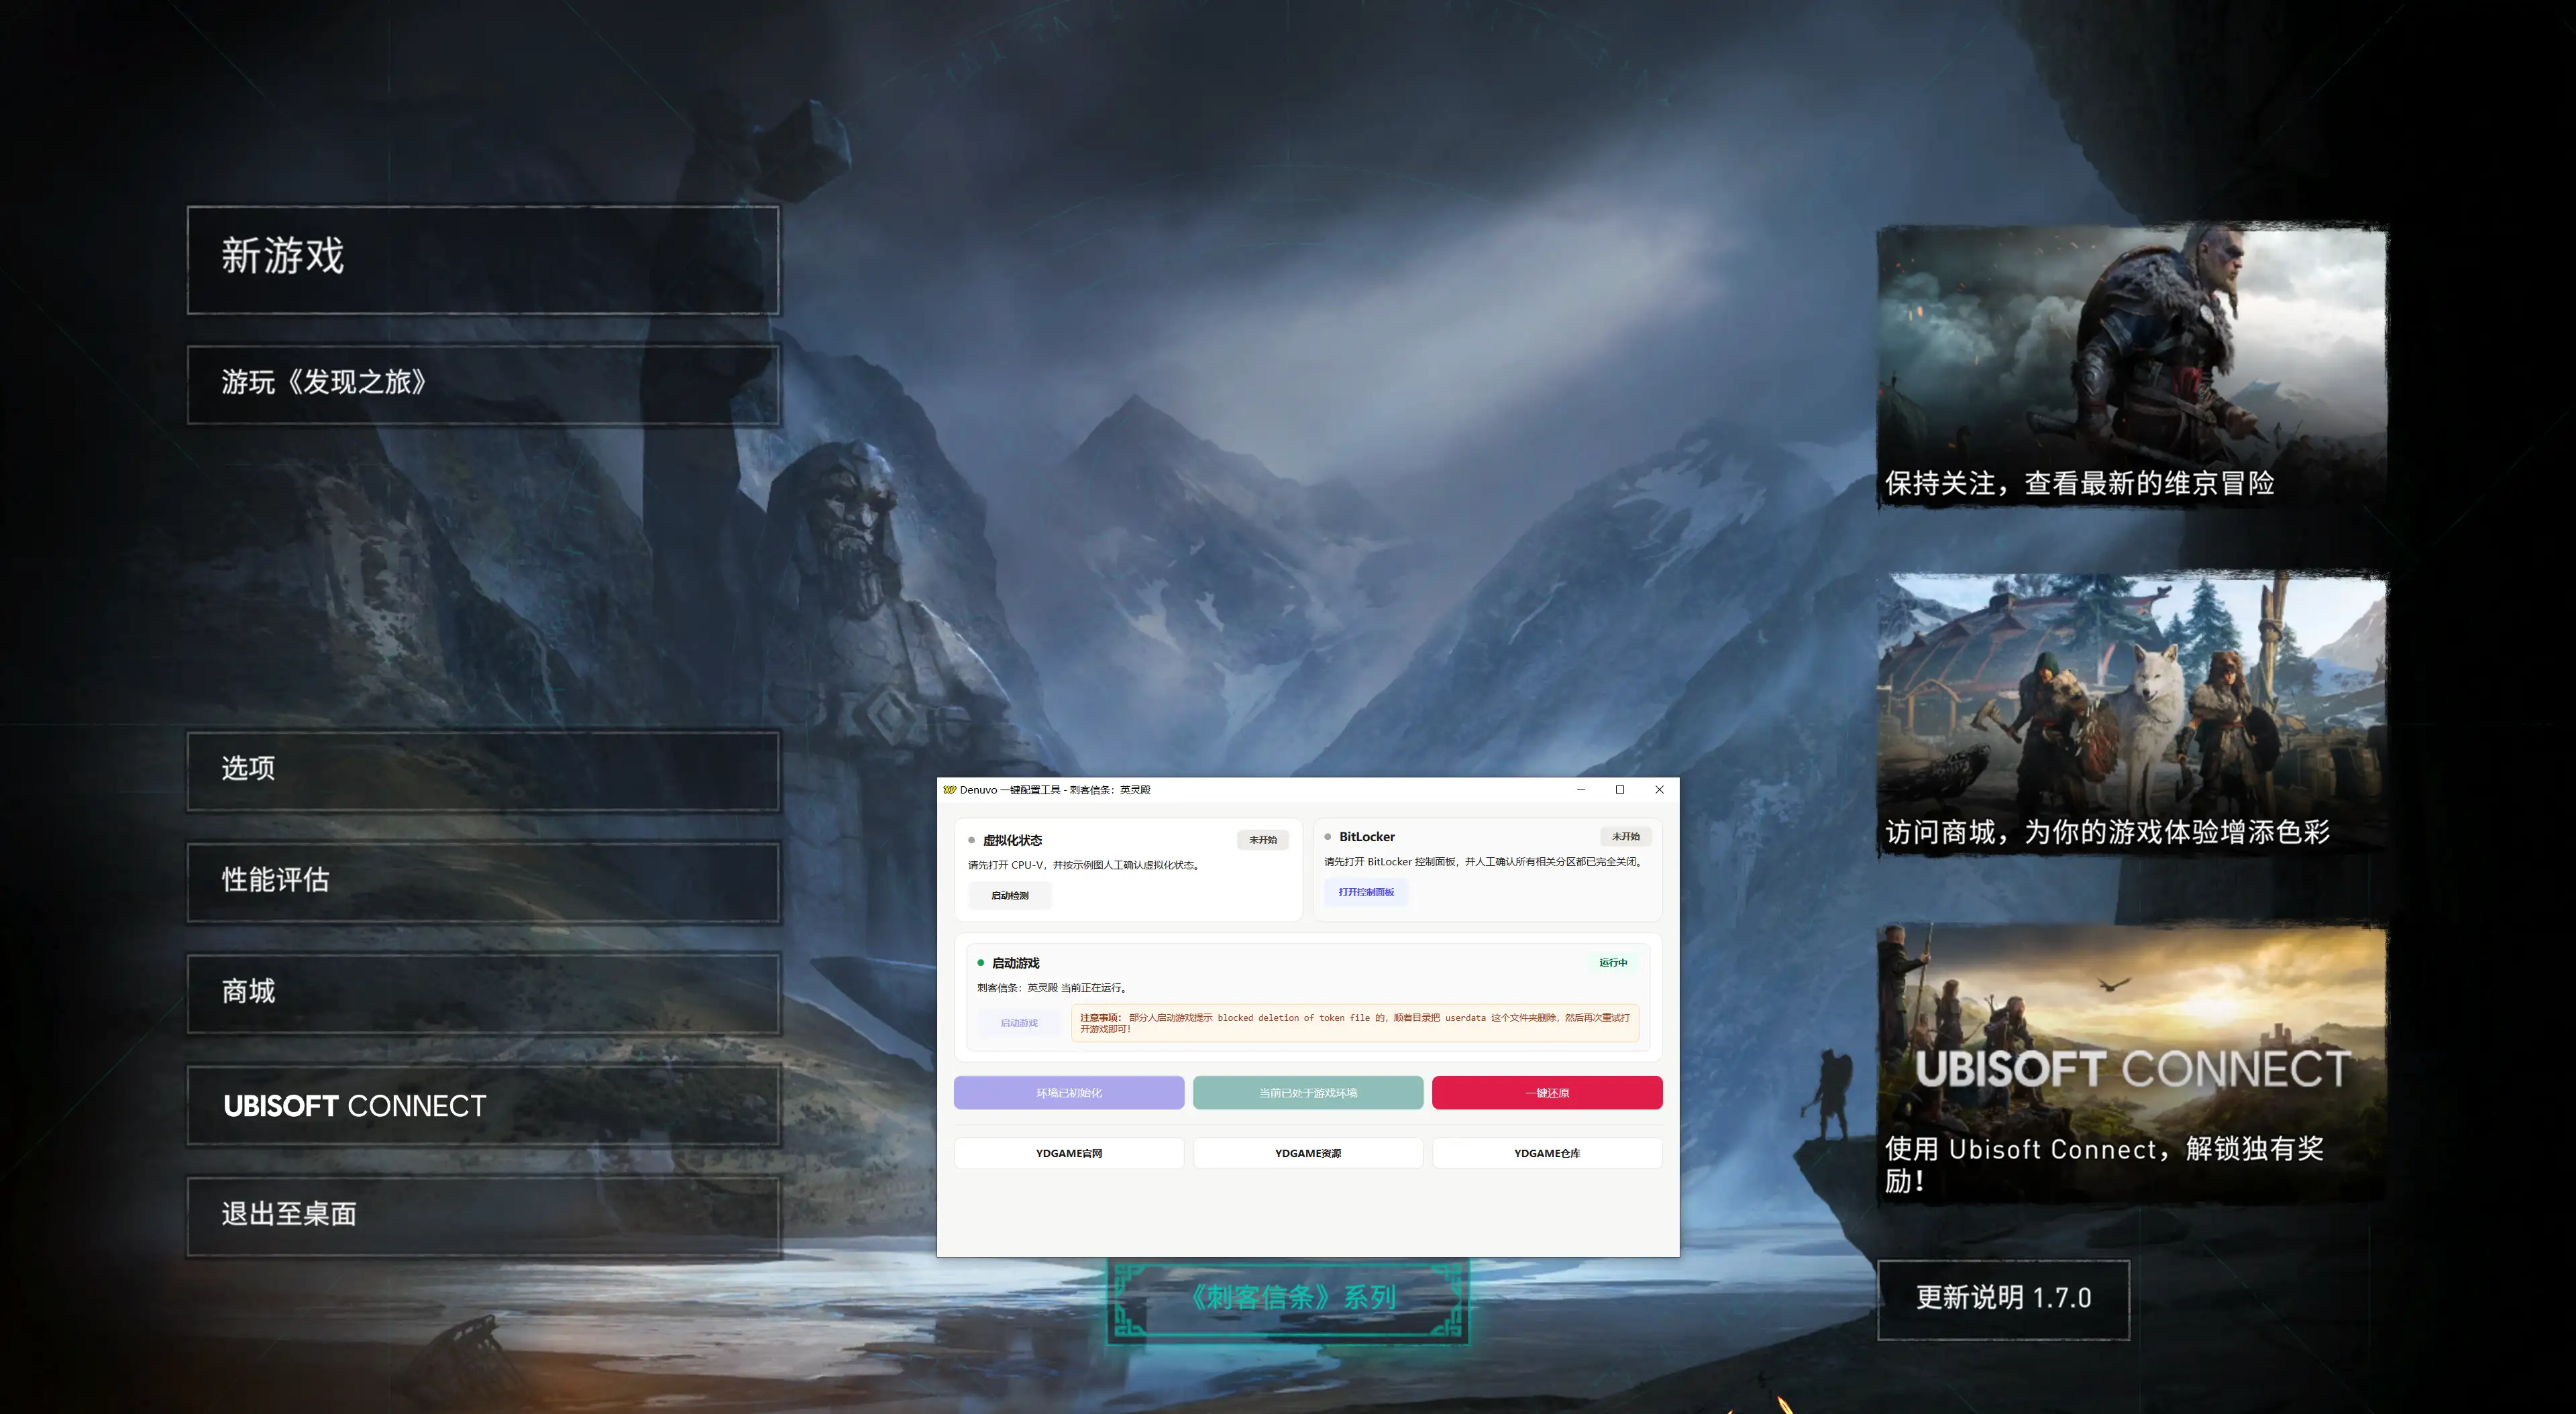Click the green 运行中 status badge
This screenshot has width=2576, height=1414.
pos(1613,963)
